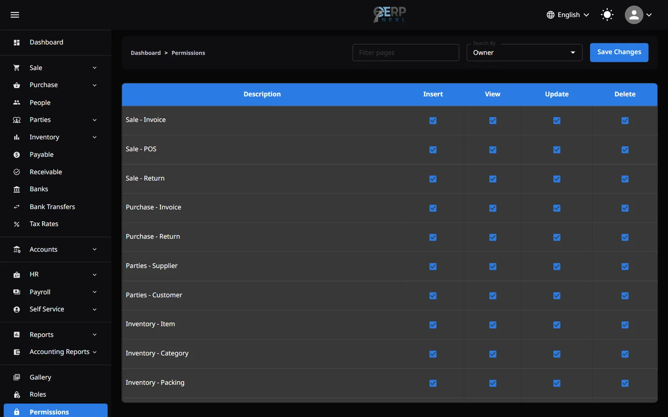Toggle Update for Sale - Return

tap(557, 179)
